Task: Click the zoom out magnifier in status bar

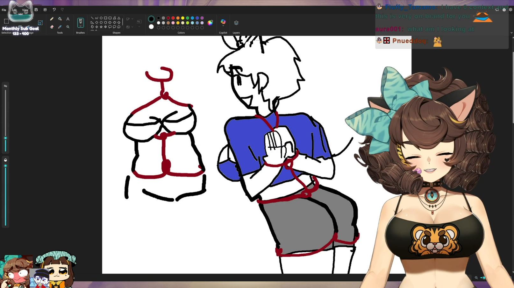Action: point(476,278)
